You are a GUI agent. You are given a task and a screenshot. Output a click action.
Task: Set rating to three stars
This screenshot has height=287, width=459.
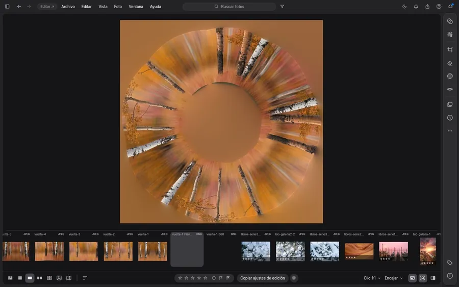(193, 278)
